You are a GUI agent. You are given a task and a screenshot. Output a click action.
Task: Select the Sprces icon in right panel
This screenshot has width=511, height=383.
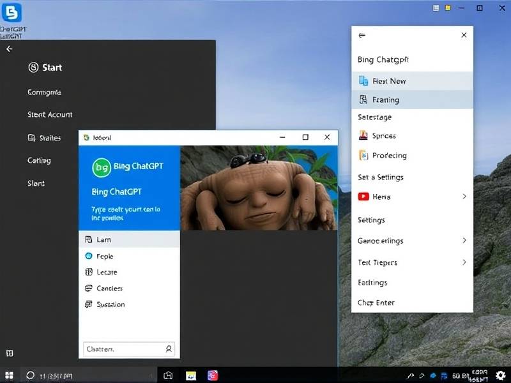(363, 136)
